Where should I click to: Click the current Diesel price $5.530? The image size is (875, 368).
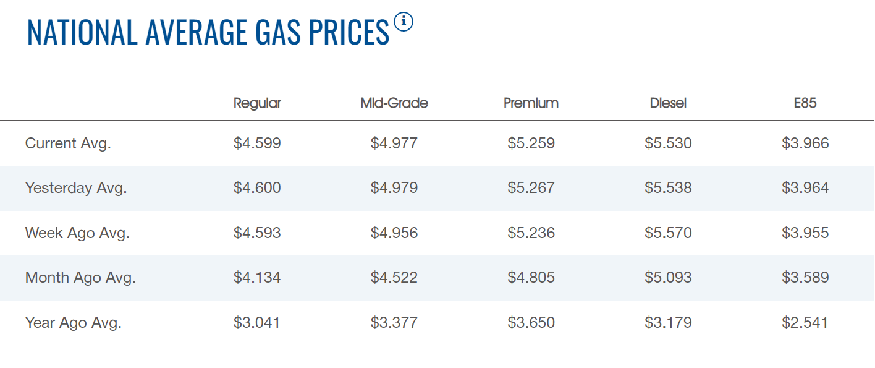(668, 143)
